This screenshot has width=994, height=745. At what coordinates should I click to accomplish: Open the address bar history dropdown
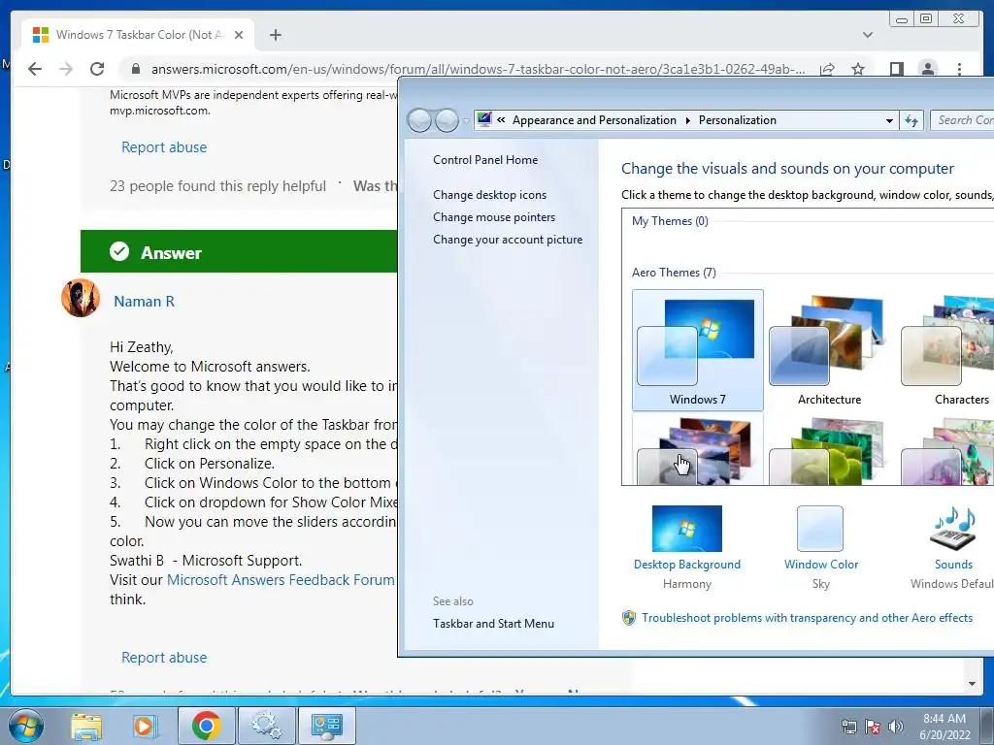889,120
